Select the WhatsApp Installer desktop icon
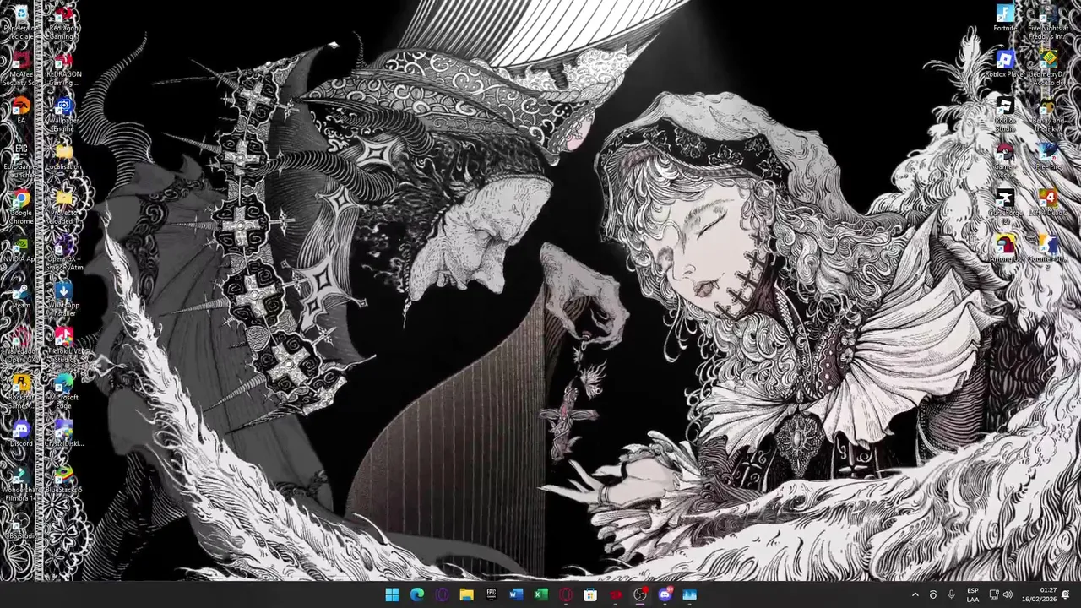 63,299
